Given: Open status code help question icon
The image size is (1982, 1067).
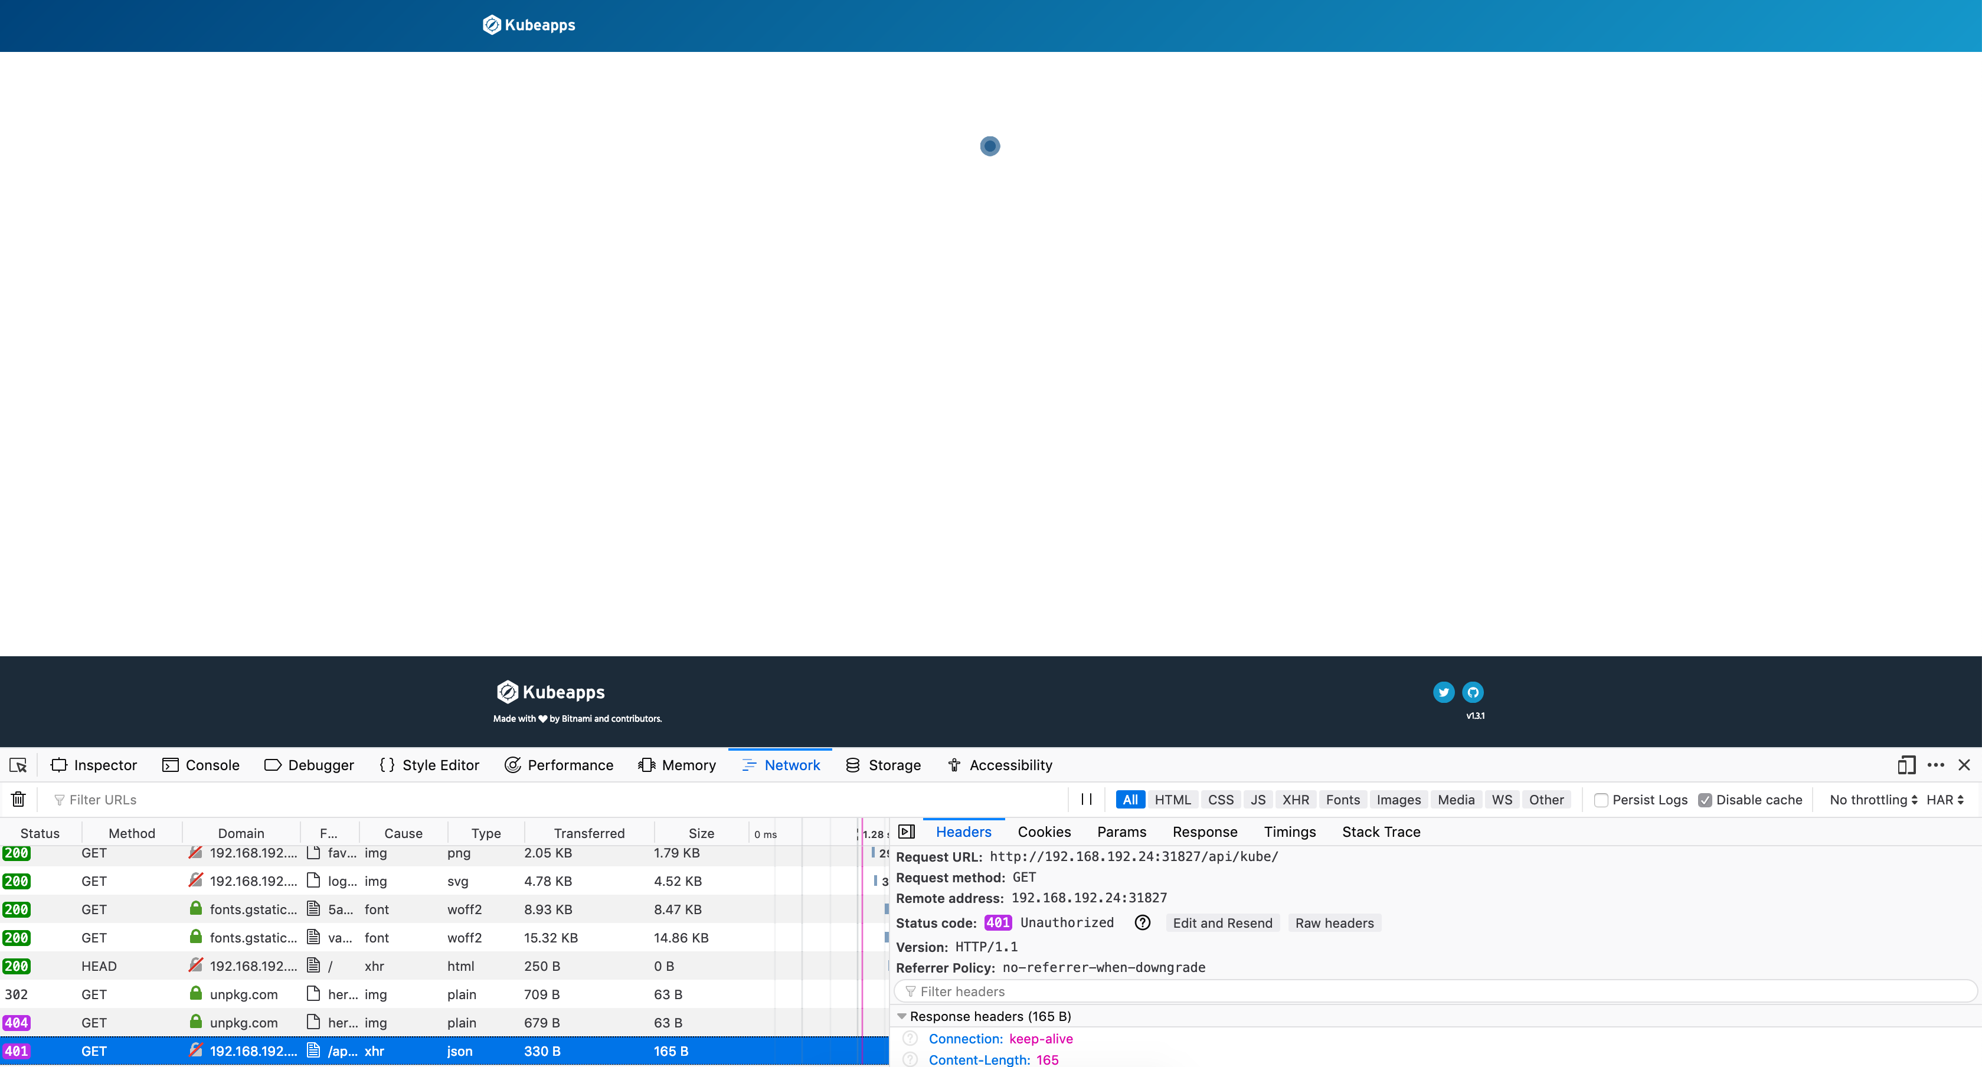Looking at the screenshot, I should click(x=1143, y=922).
